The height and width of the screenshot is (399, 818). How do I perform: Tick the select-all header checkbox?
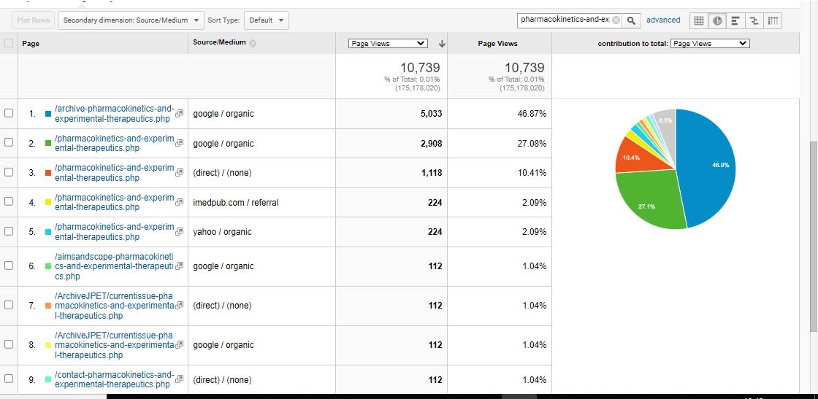point(8,43)
